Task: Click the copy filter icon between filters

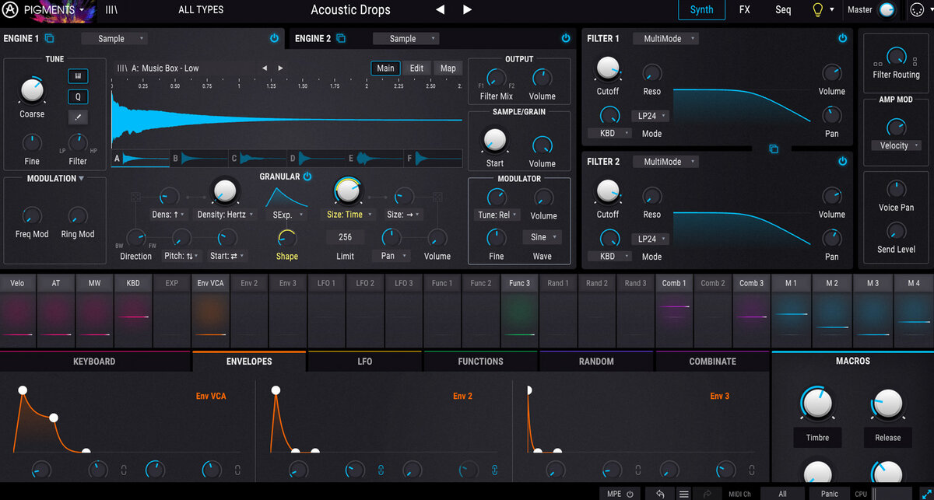Action: tap(774, 149)
